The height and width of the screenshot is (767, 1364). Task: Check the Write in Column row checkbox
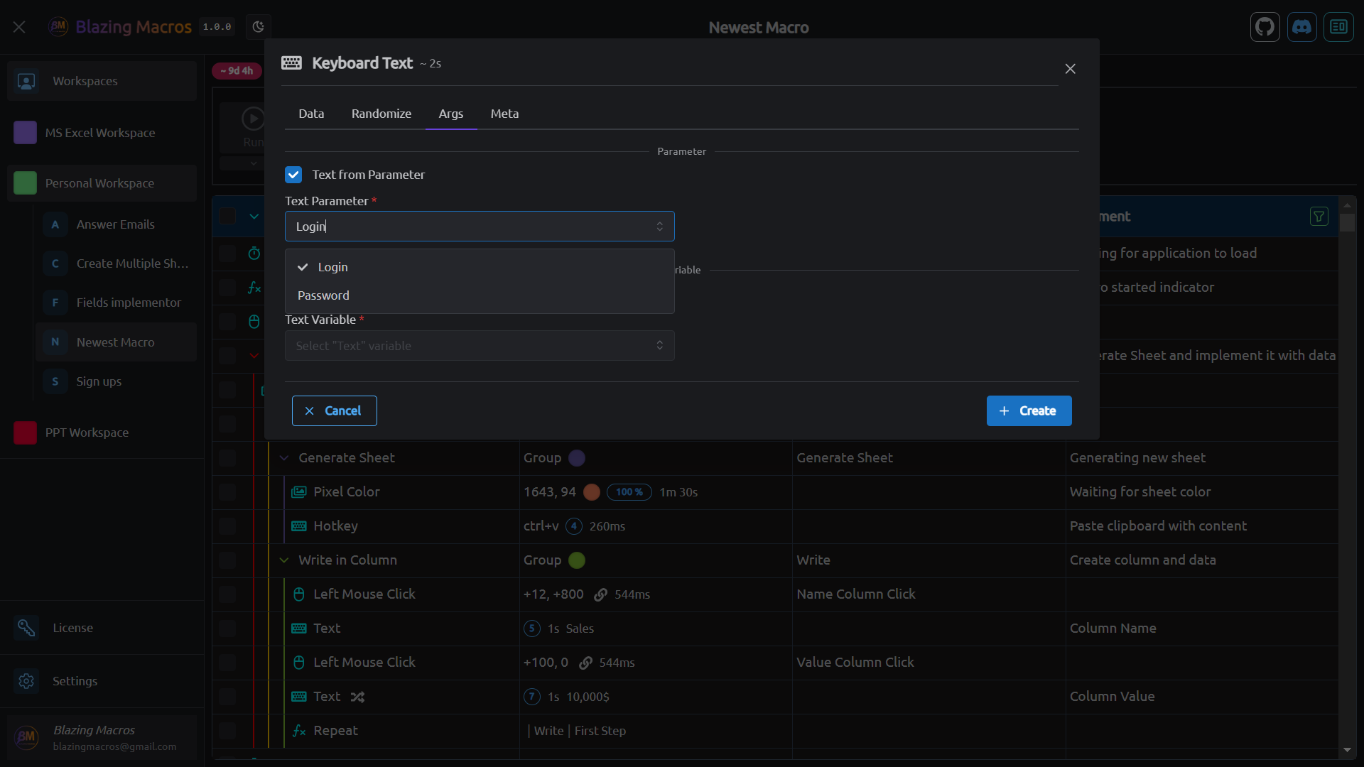(x=227, y=560)
